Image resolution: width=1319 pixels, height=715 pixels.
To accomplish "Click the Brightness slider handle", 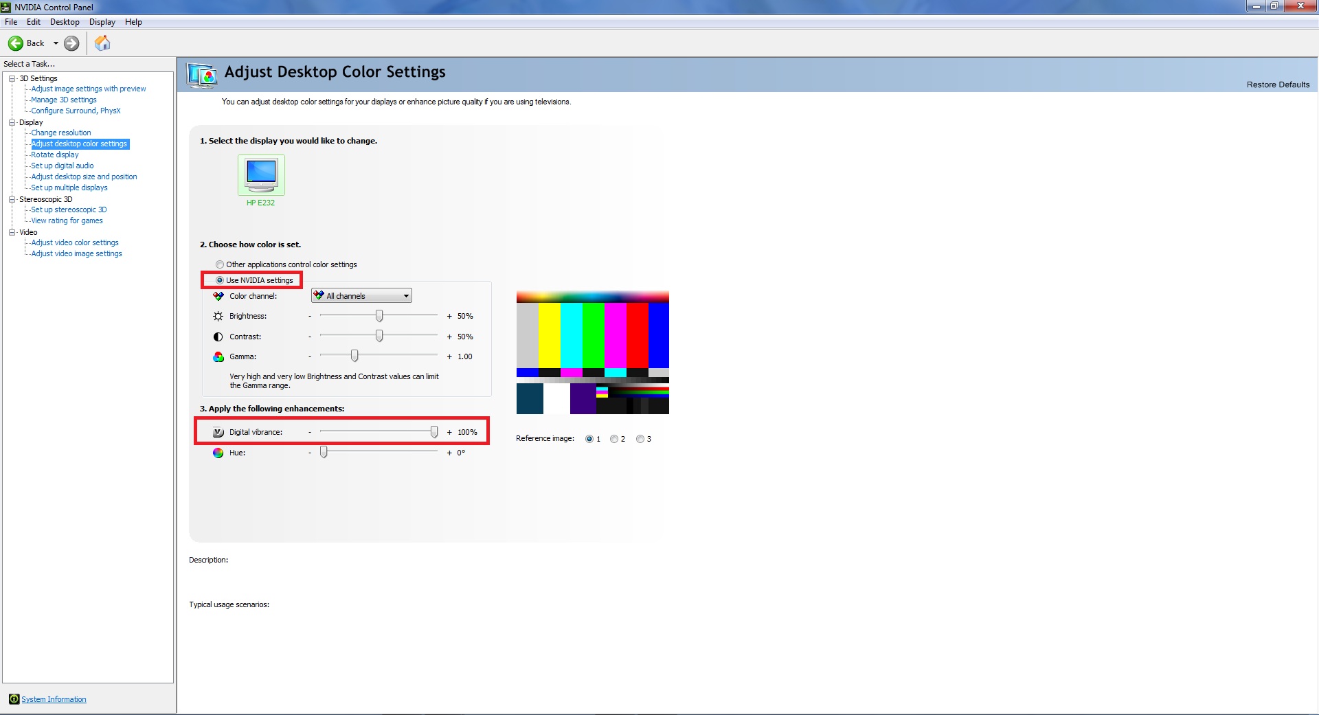I will coord(379,316).
